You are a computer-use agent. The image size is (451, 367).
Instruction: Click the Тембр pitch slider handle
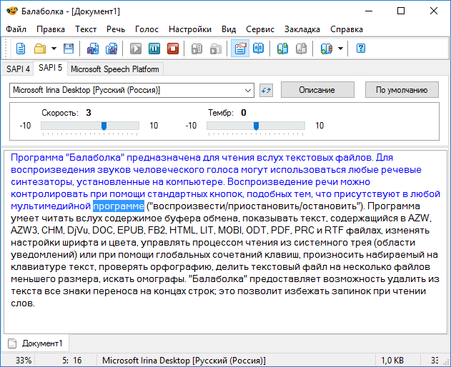pyautogui.click(x=256, y=126)
